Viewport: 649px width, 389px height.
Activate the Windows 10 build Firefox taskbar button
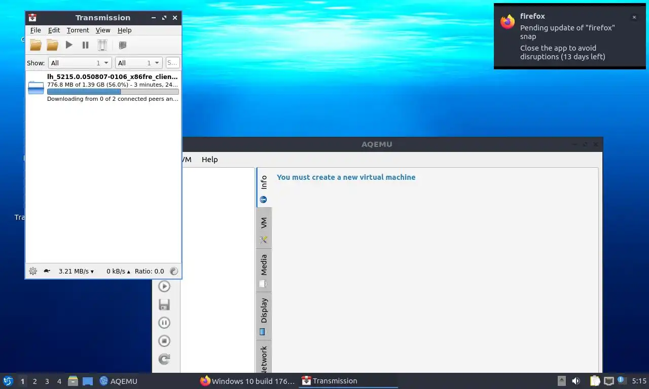[247, 381]
